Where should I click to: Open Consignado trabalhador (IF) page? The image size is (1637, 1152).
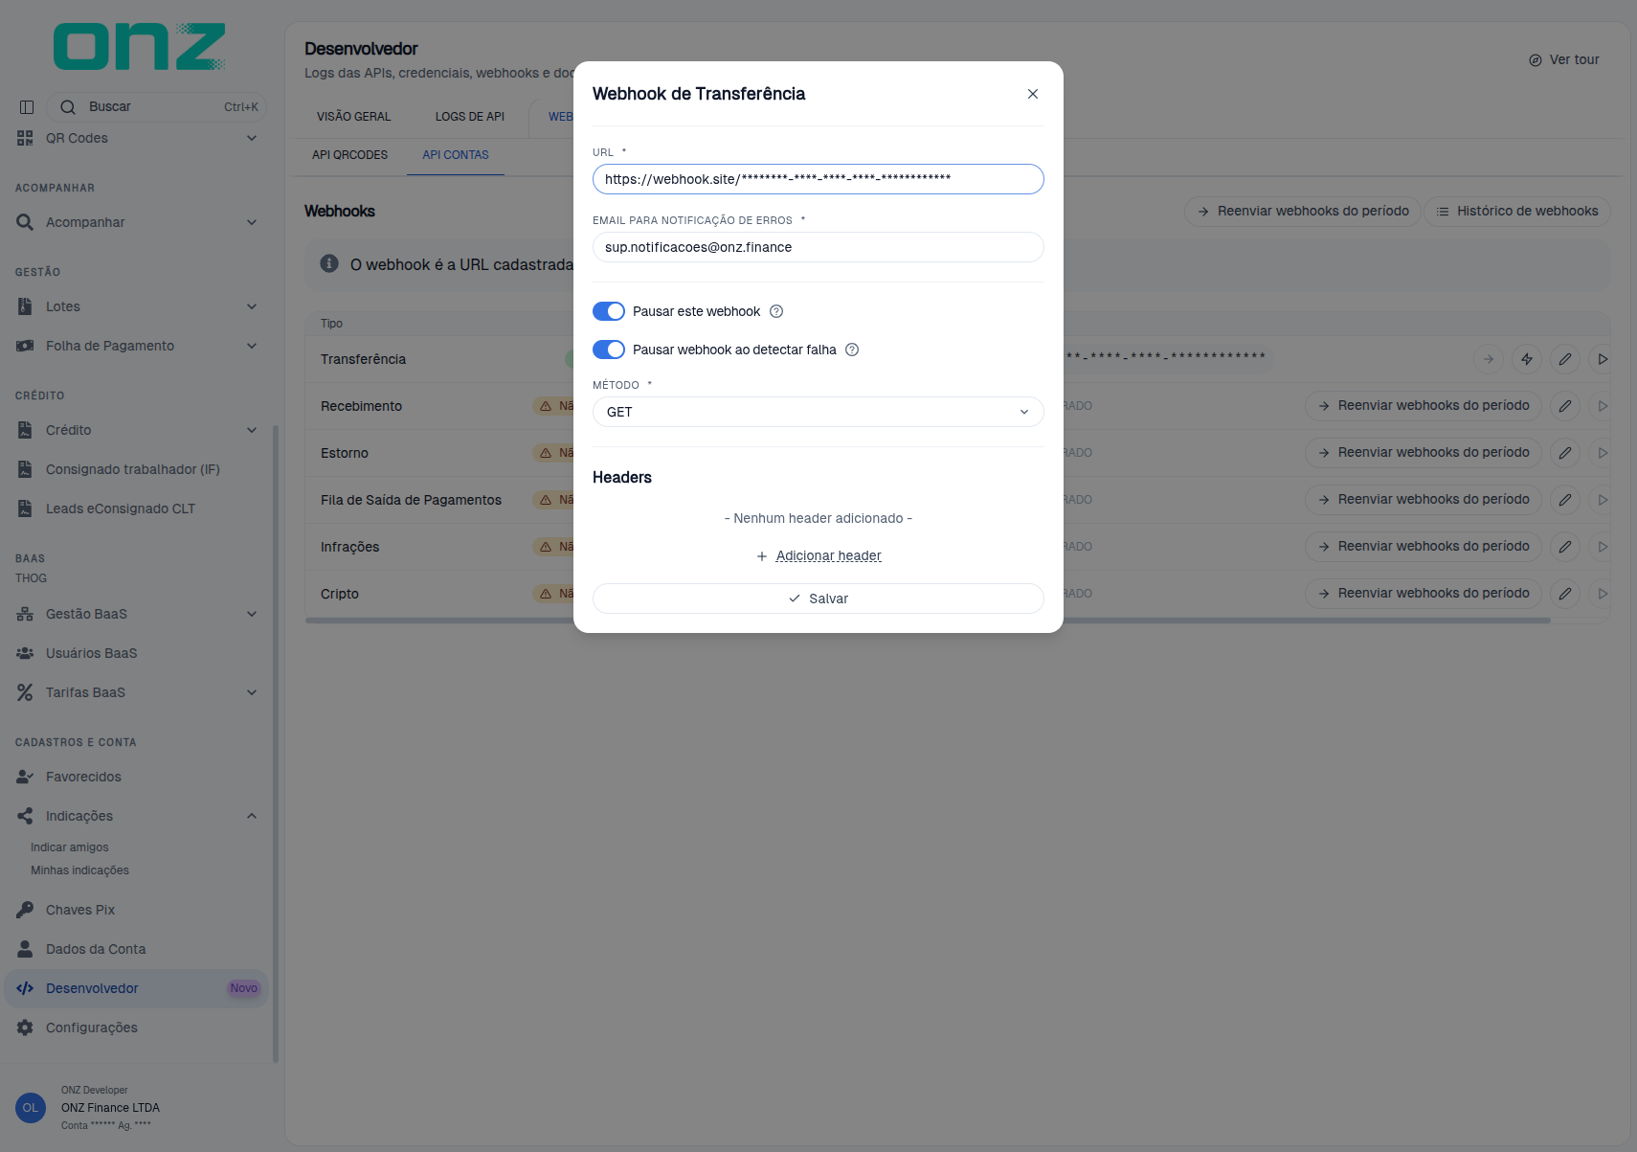click(x=137, y=469)
